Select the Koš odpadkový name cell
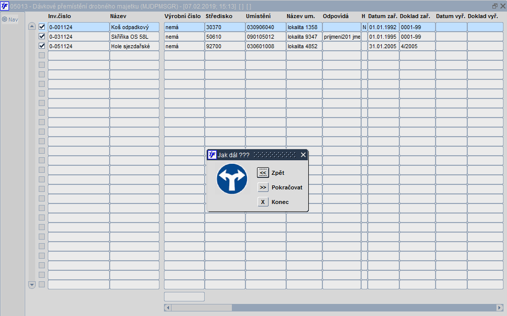 [134, 27]
